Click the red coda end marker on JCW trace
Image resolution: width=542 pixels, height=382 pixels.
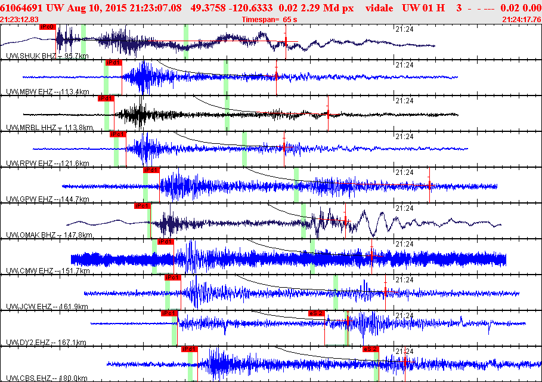[385, 292]
